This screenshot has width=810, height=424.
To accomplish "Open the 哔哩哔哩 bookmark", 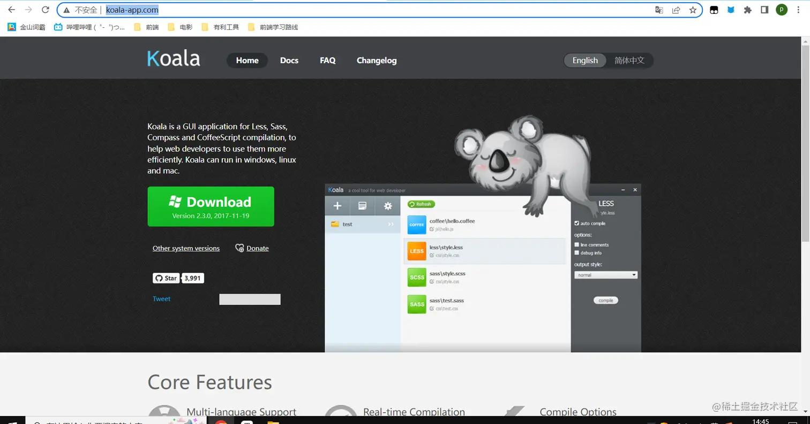I will [89, 27].
